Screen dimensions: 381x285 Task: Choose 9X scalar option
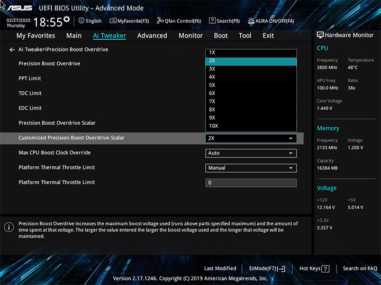[x=251, y=118]
